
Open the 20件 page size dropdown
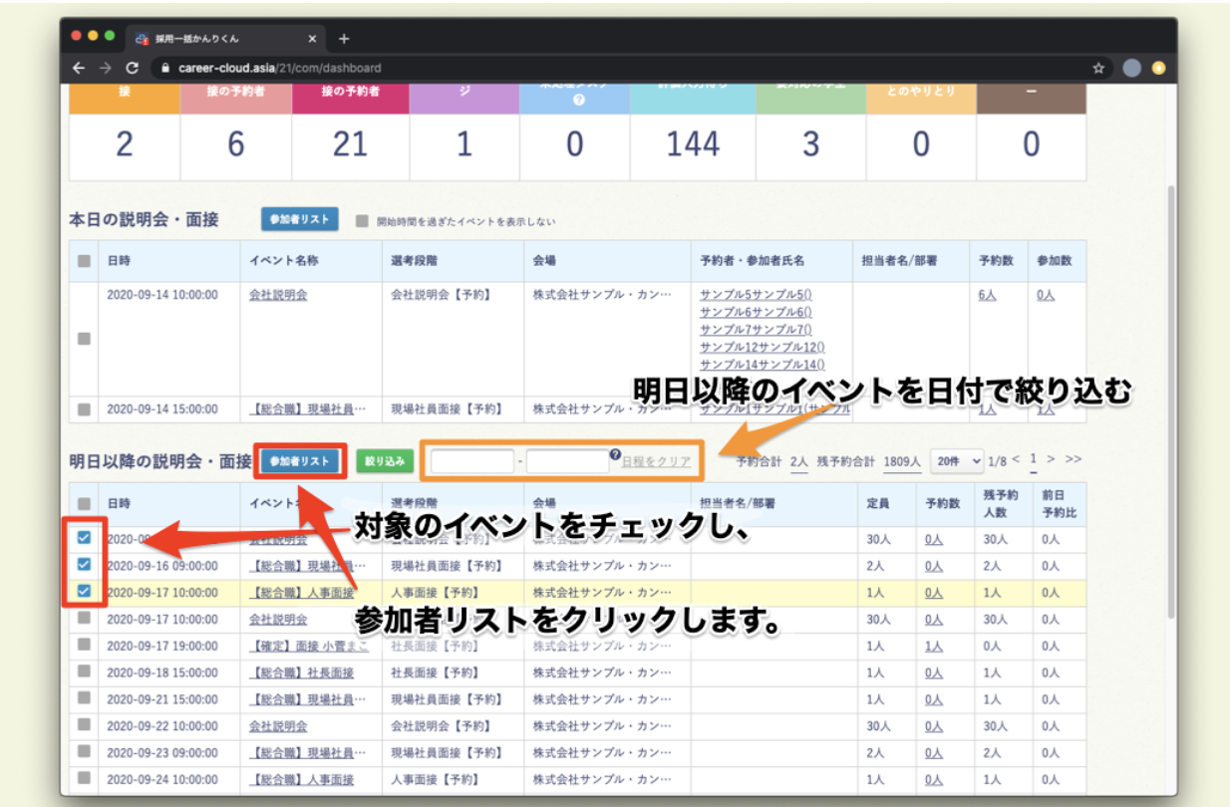pyautogui.click(x=956, y=460)
